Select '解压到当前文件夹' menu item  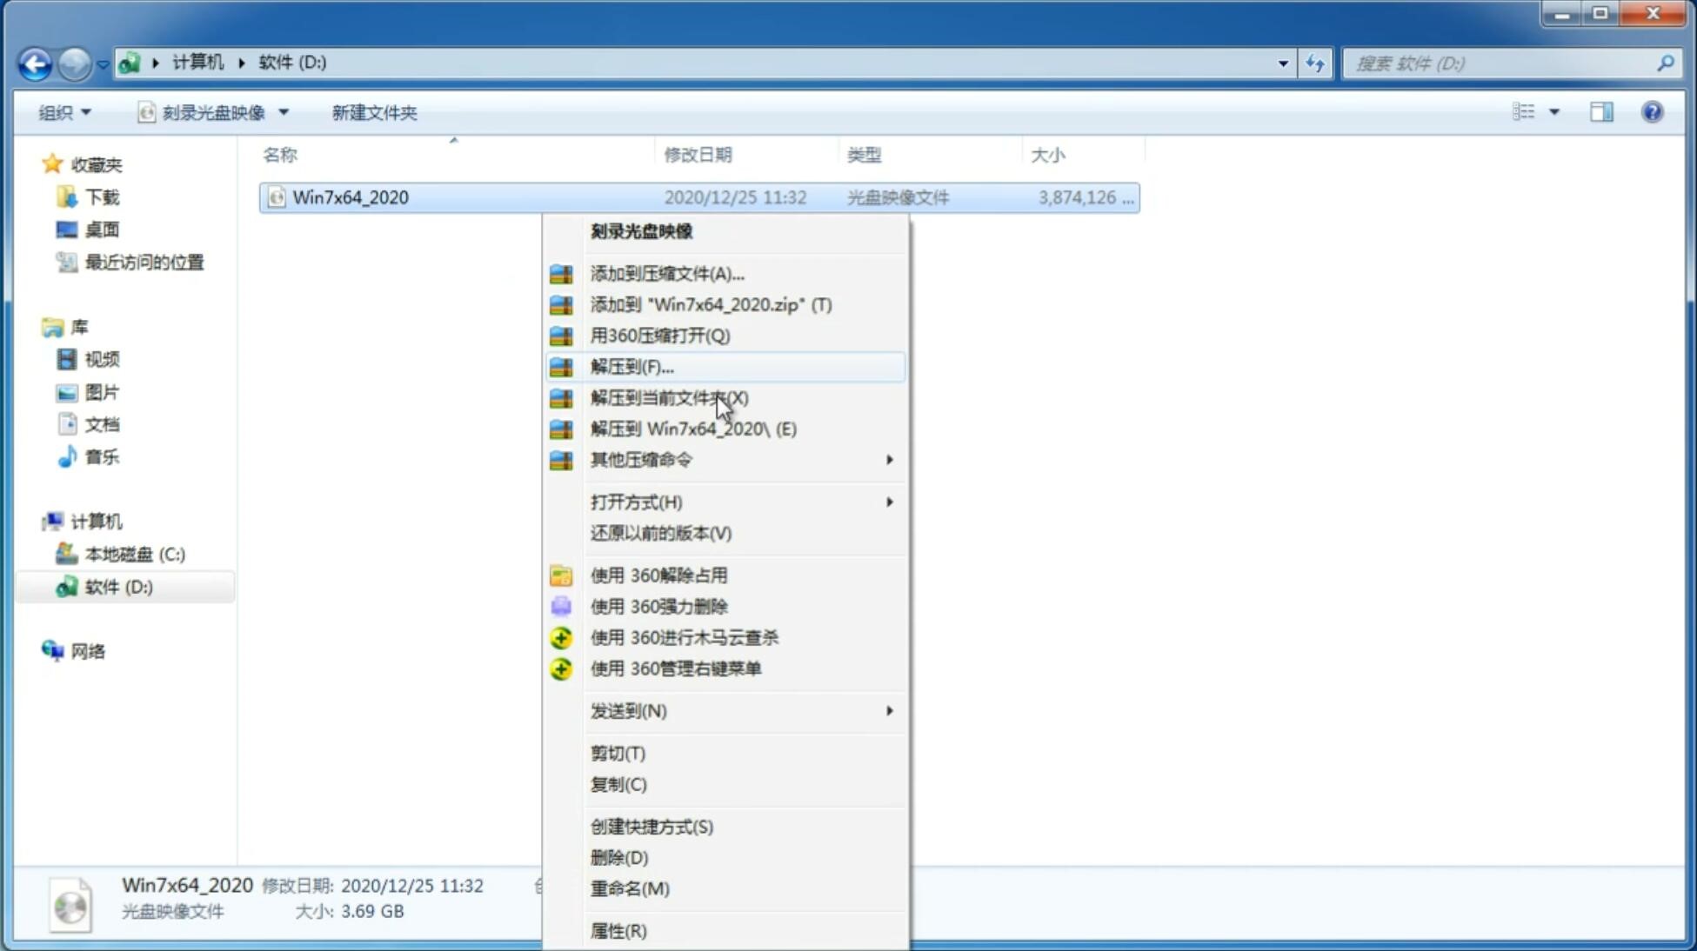669,396
